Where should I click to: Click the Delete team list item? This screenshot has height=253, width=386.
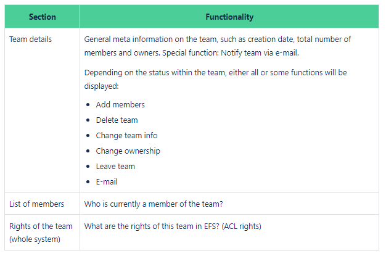(x=117, y=120)
